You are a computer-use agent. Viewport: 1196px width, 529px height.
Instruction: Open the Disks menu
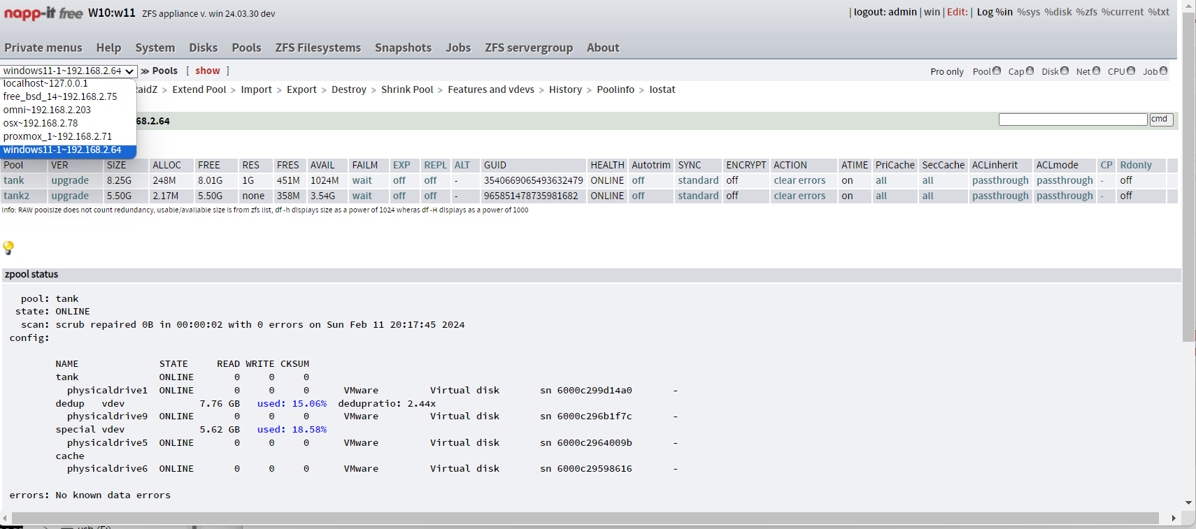(204, 48)
